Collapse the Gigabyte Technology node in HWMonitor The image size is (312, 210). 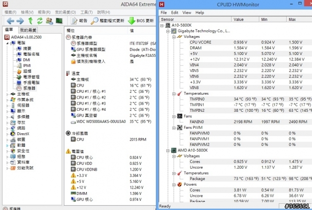pyautogui.click(x=168, y=31)
